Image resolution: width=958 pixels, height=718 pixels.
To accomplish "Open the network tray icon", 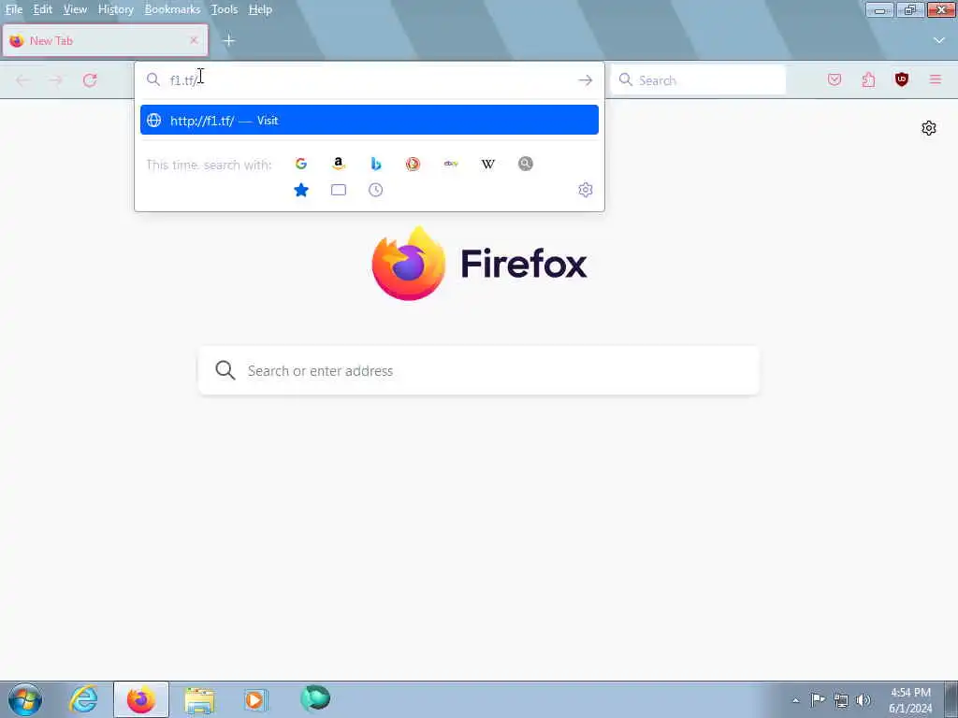I will point(841,700).
